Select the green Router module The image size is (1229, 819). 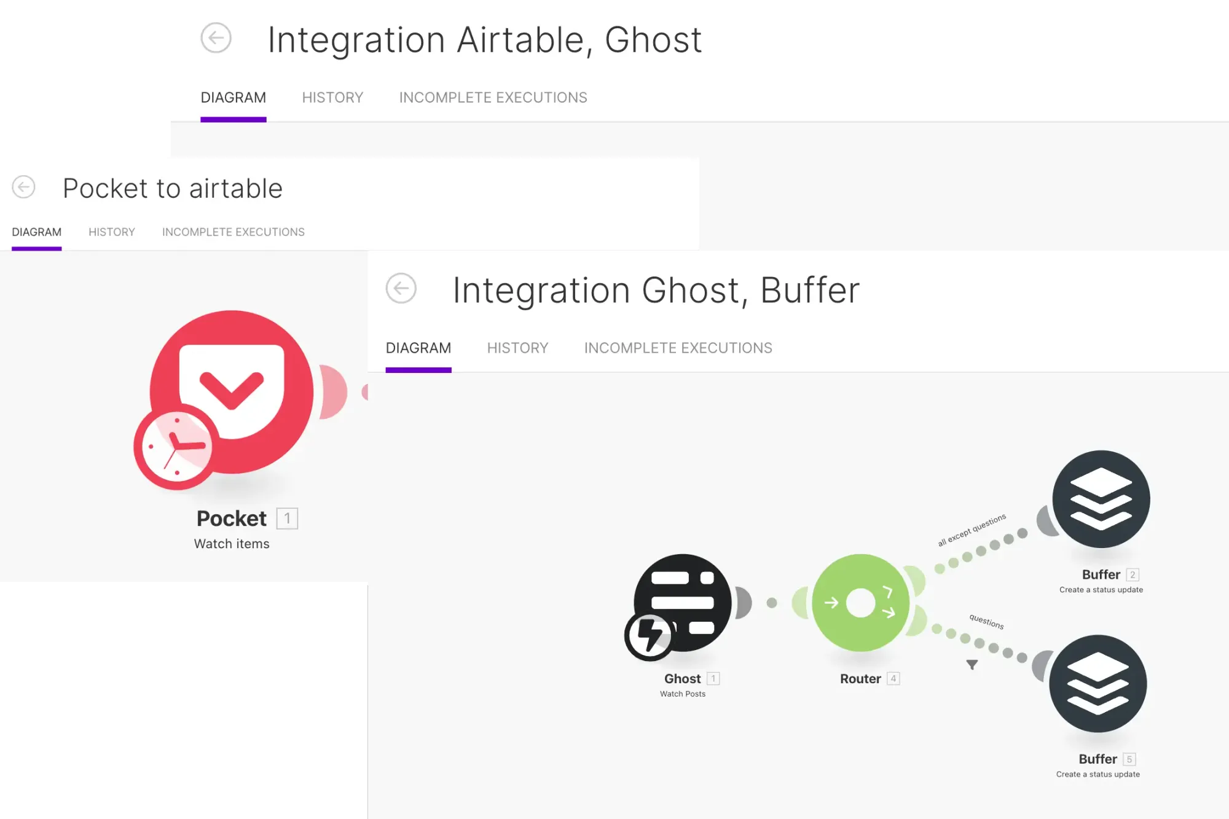860,603
